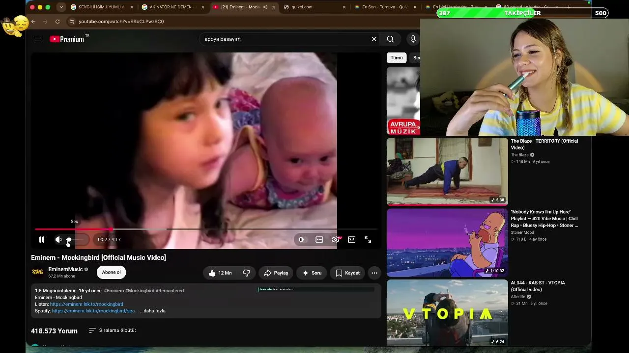Click the #Remastered hashtag
Viewport: 629px width, 353px height.
pos(170,291)
